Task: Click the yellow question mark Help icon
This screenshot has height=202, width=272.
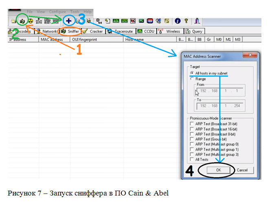Action: [186, 21]
